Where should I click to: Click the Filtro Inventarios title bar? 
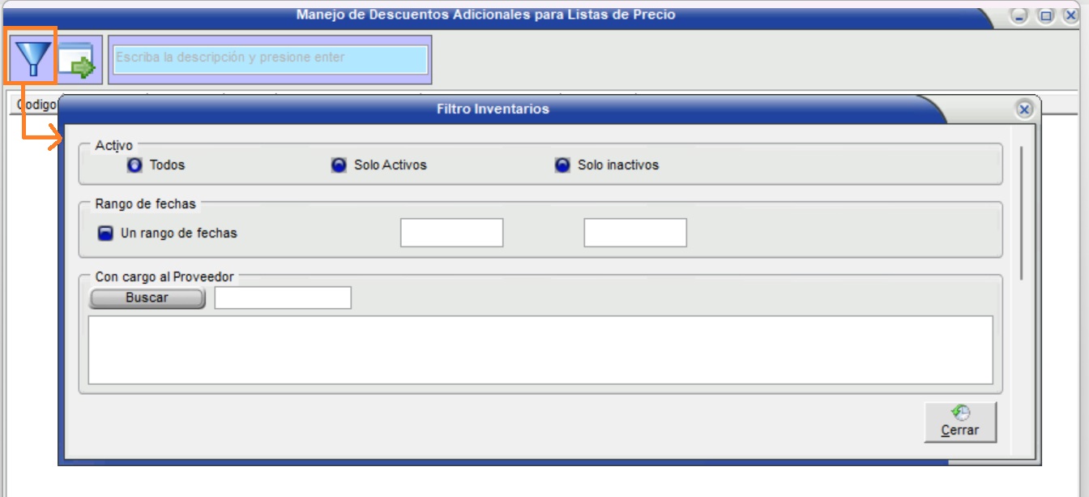493,109
